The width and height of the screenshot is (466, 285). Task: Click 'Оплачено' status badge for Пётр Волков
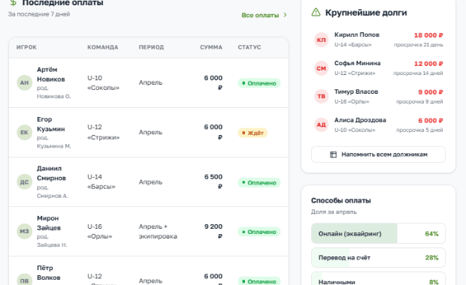[x=259, y=281]
